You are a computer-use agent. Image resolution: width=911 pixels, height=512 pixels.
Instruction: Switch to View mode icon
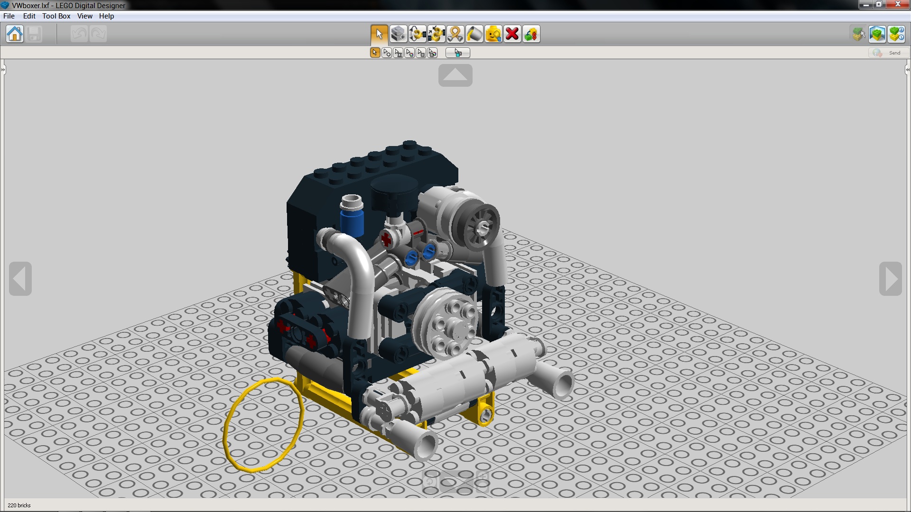coord(877,34)
